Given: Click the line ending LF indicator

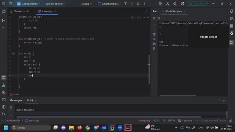Looking at the screenshot, I should 164,121.
